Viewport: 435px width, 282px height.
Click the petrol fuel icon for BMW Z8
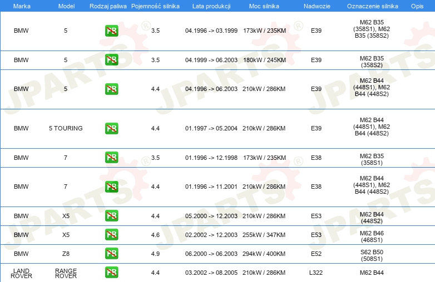click(111, 254)
